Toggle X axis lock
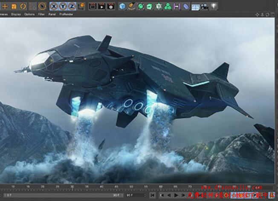Image resolution: width=278 pixels, height=201 pixels. 54,6
